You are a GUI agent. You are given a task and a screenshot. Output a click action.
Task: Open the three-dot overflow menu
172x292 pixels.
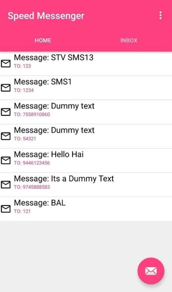pos(161,15)
